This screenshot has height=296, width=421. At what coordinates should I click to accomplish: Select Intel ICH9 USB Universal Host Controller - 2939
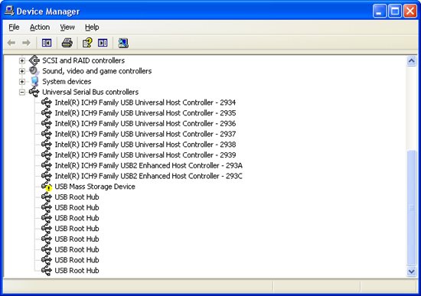pos(145,155)
